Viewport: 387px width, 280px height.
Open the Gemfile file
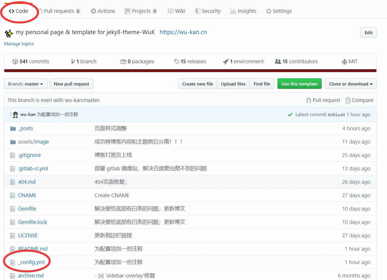coord(27,209)
